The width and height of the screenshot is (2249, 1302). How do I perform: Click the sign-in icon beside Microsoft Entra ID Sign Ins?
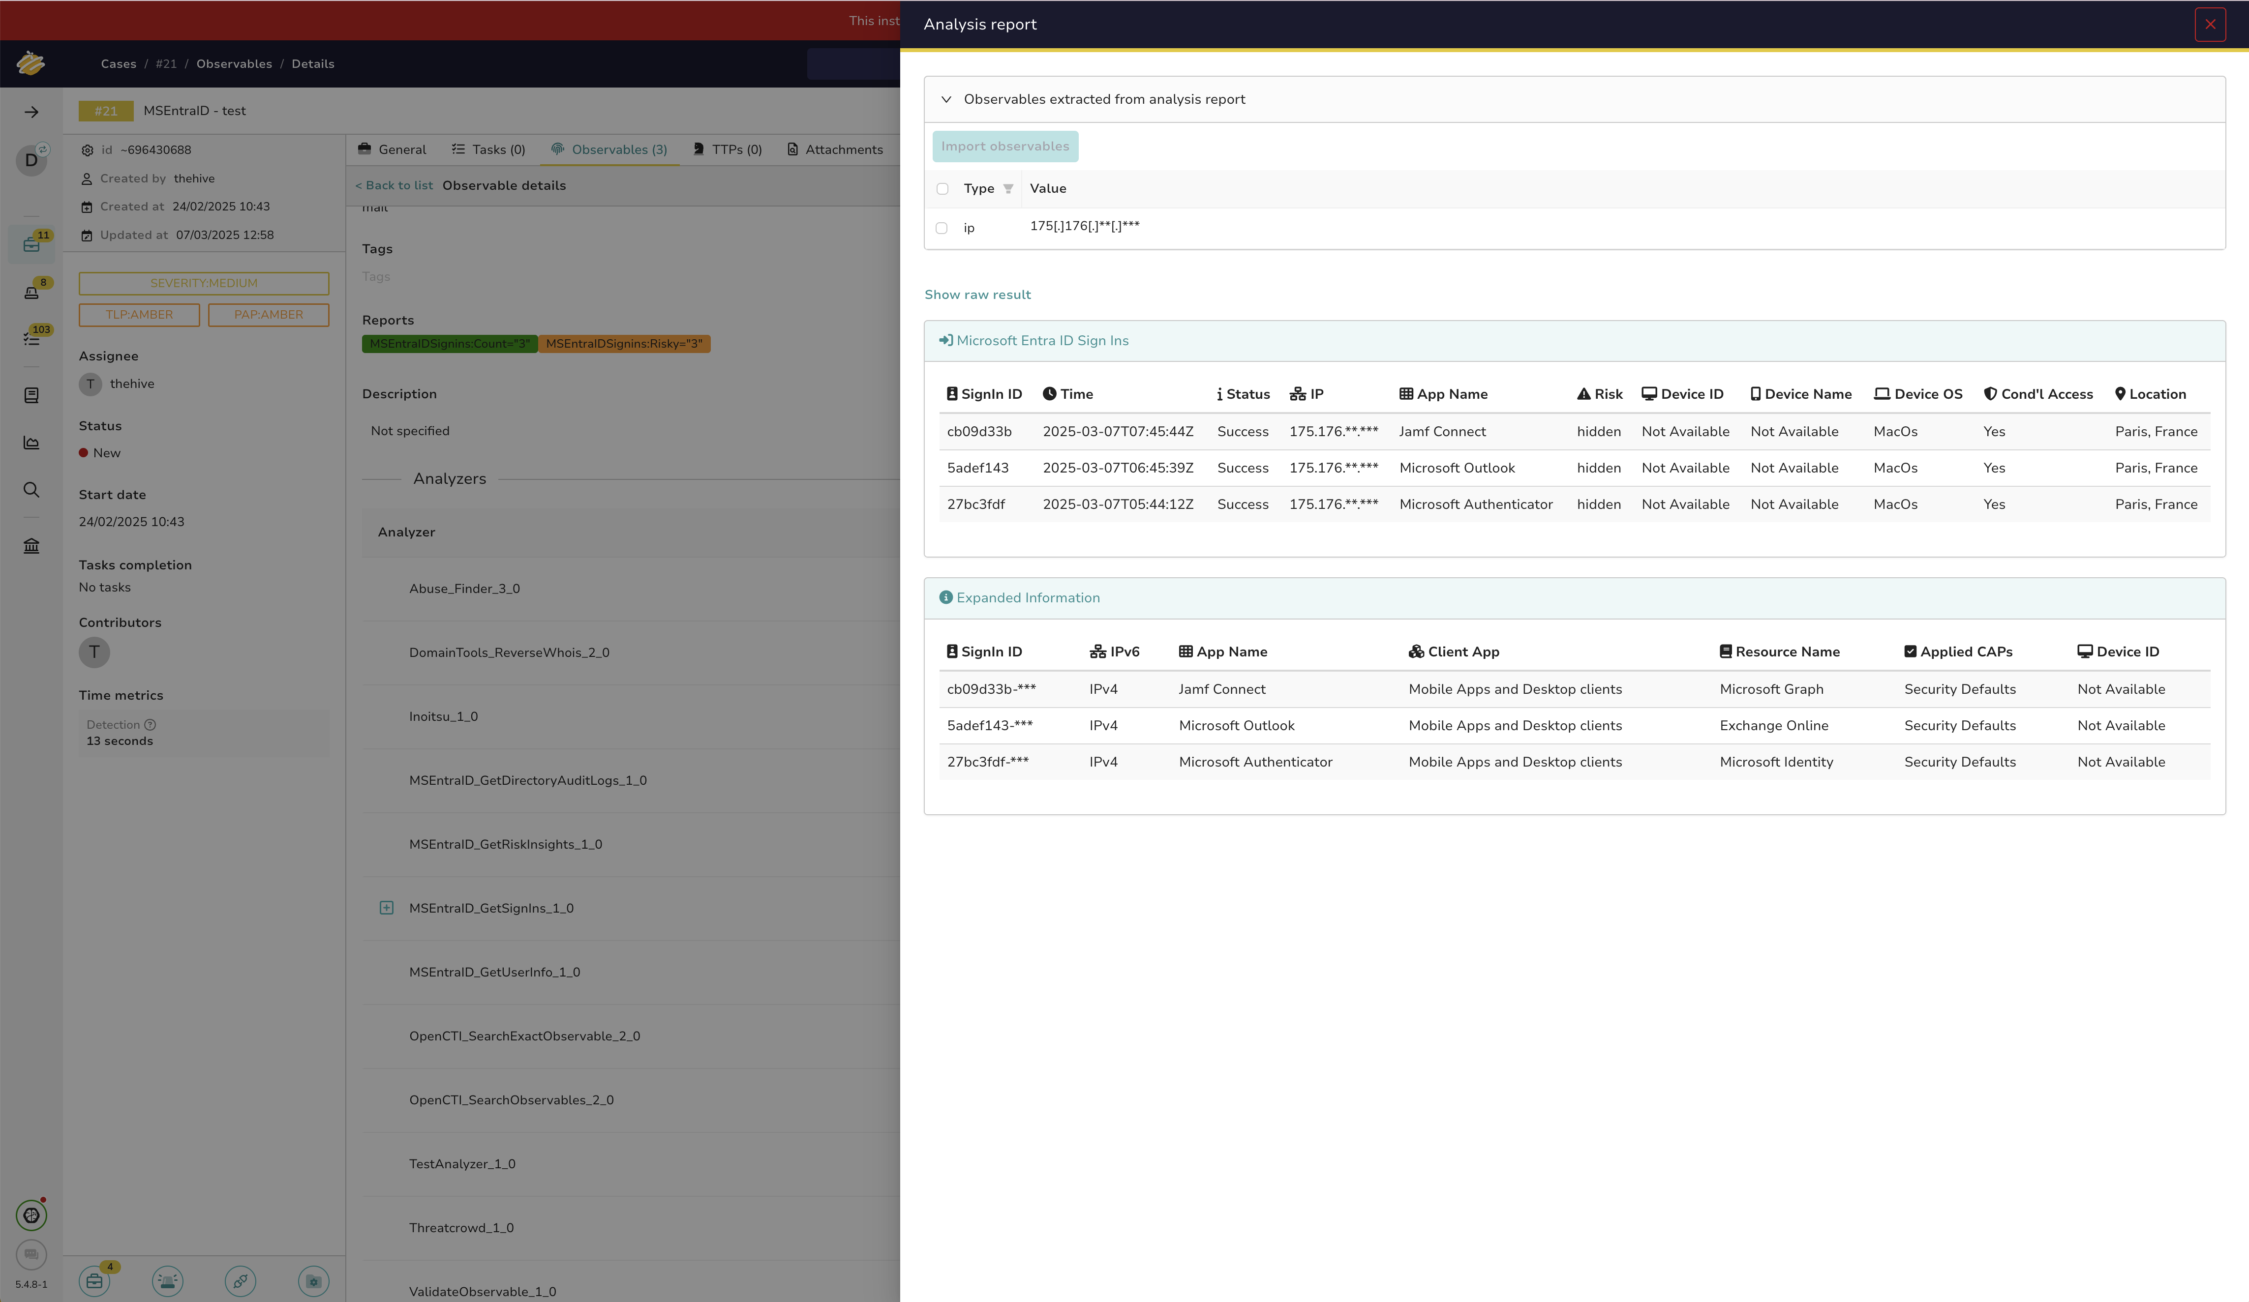pyautogui.click(x=945, y=341)
